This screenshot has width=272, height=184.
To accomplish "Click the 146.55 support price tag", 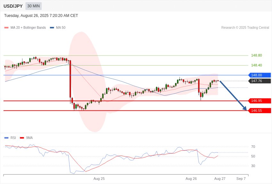I will (260, 111).
